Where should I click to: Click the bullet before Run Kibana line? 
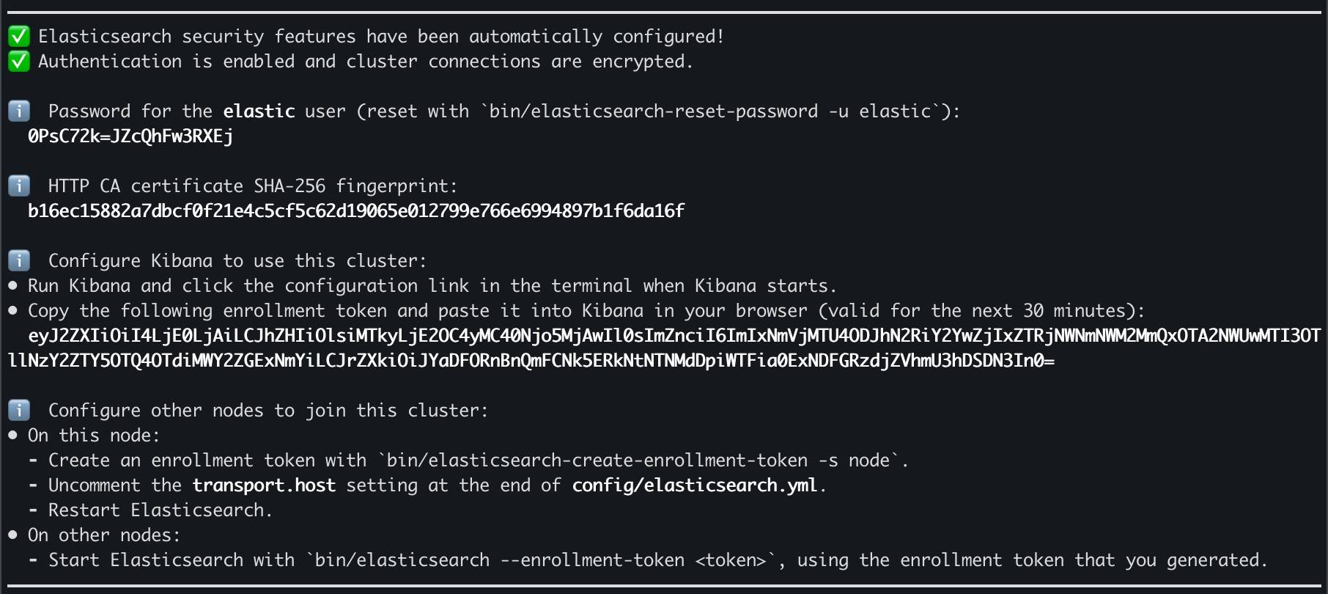pyautogui.click(x=12, y=285)
